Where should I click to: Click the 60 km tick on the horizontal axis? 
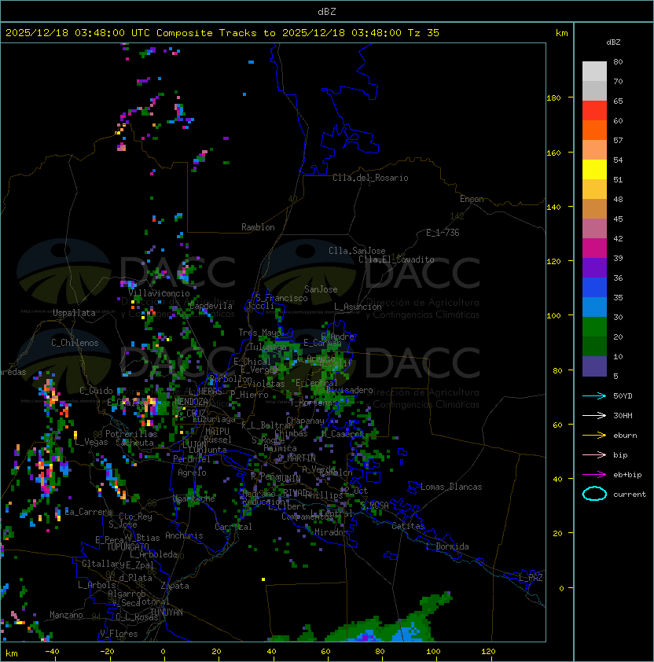(x=325, y=652)
